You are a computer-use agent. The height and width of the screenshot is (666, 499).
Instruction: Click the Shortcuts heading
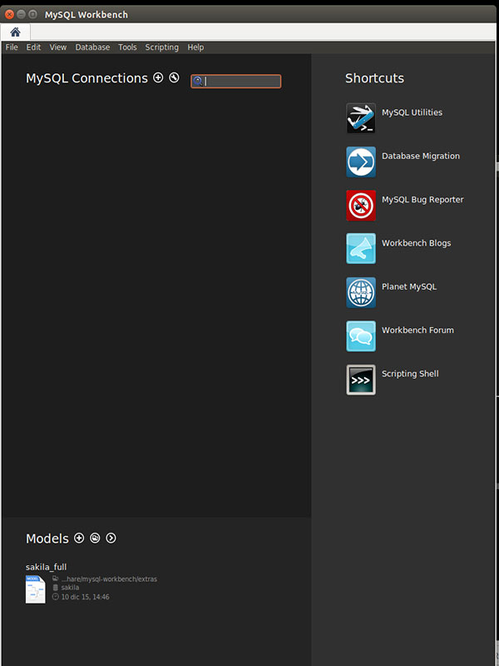click(375, 78)
